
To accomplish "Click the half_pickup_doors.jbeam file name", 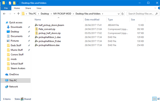I will coord(51,25).
